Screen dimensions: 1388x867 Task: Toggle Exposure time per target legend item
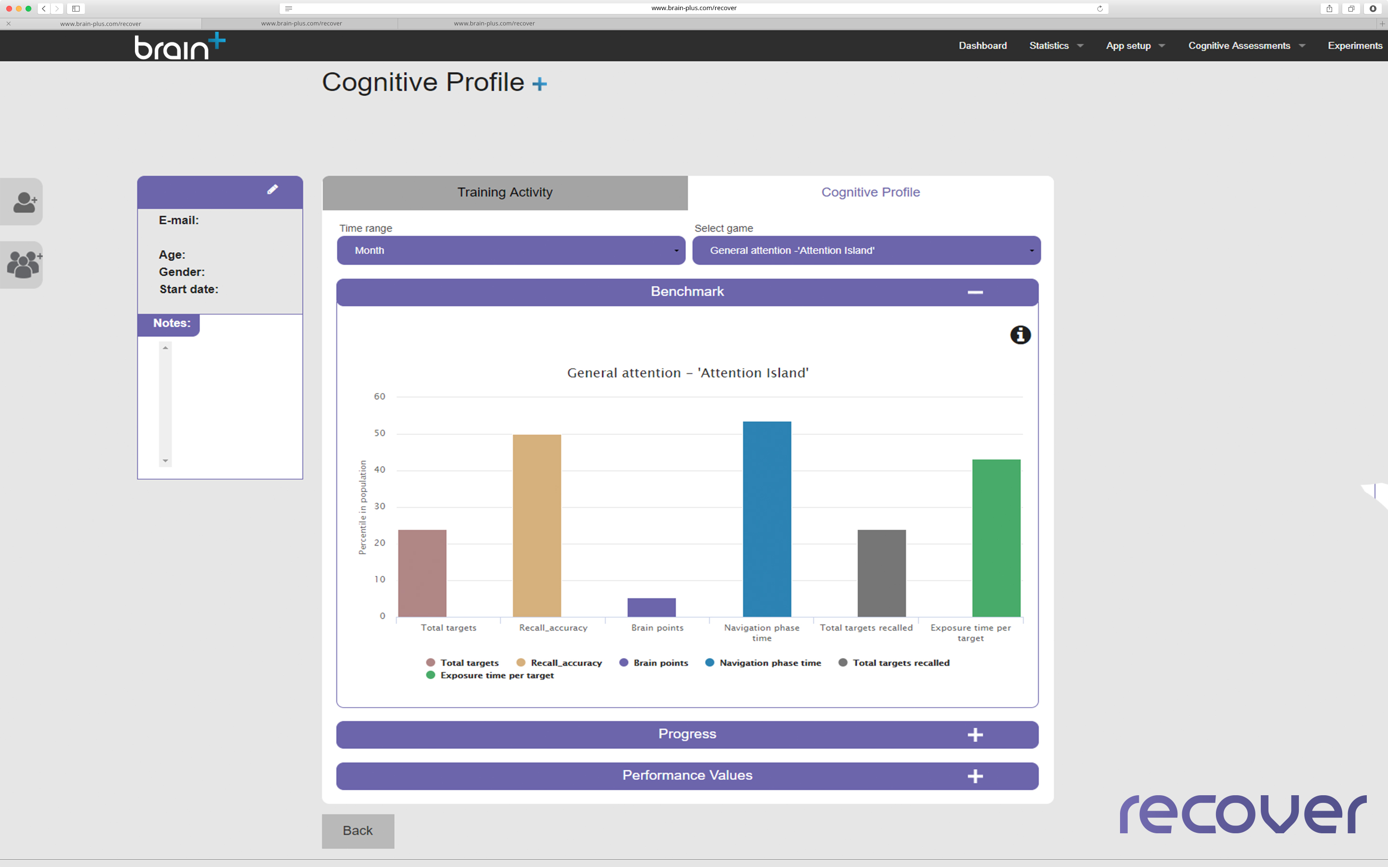[491, 675]
